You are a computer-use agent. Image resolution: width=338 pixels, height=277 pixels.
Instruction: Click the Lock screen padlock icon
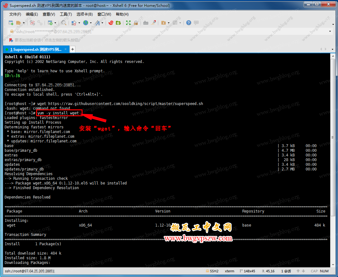click(136, 23)
